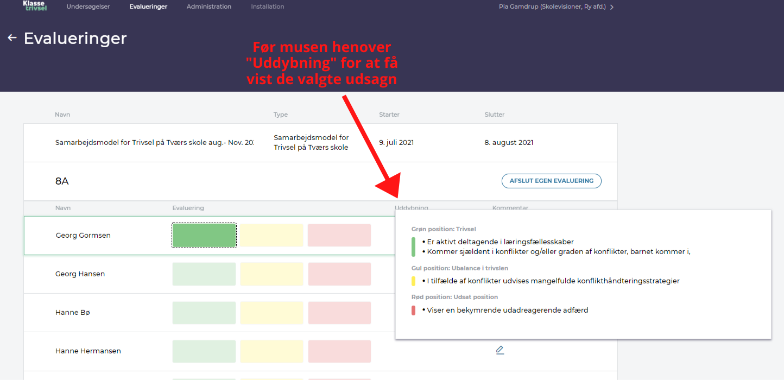Viewport: 784px width, 380px height.
Task: Open the Installation menu item
Action: [268, 7]
